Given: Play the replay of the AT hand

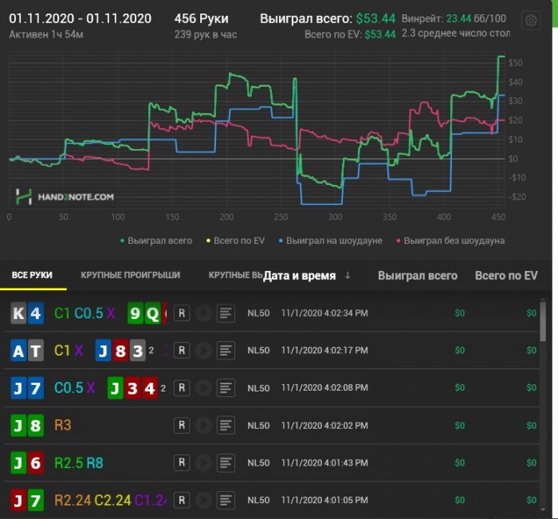Looking at the screenshot, I should [x=203, y=350].
